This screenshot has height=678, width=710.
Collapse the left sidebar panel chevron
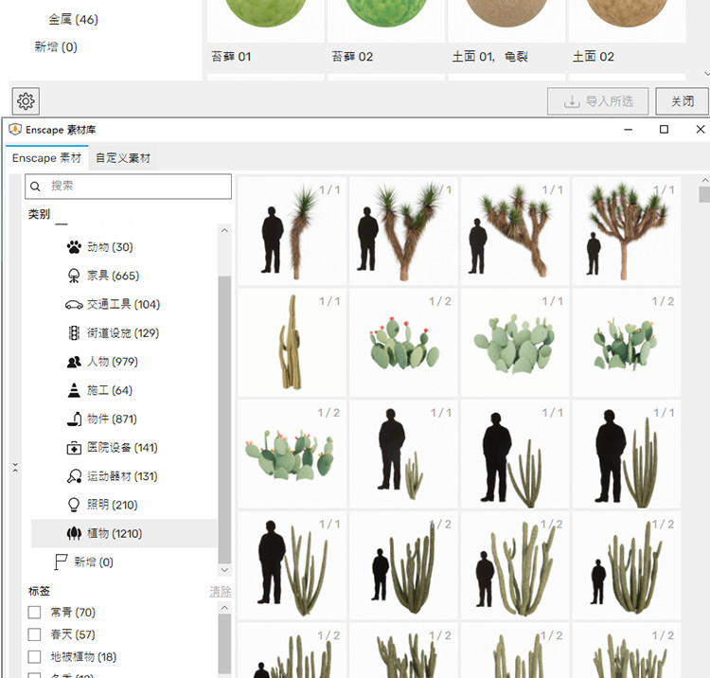point(15,468)
